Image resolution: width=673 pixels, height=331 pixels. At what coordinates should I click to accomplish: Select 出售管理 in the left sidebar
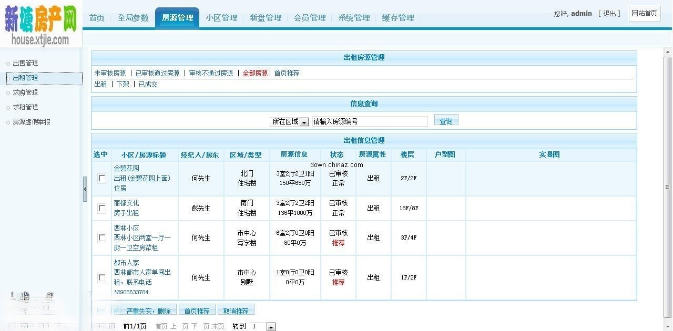(x=24, y=63)
